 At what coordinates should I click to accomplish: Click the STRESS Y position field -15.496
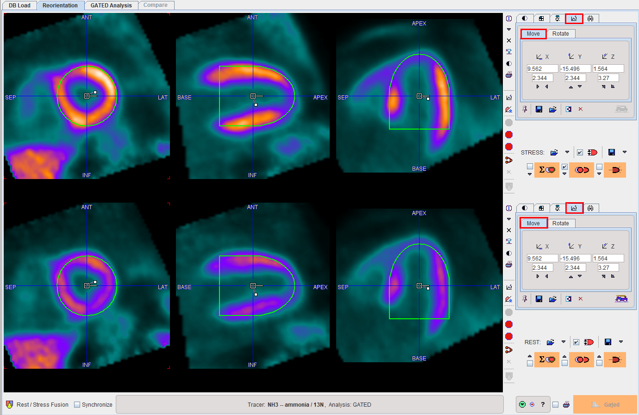(x=575, y=68)
